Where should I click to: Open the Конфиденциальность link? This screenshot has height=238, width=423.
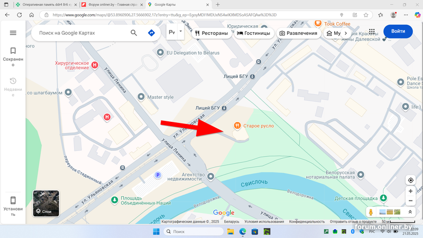click(307, 222)
